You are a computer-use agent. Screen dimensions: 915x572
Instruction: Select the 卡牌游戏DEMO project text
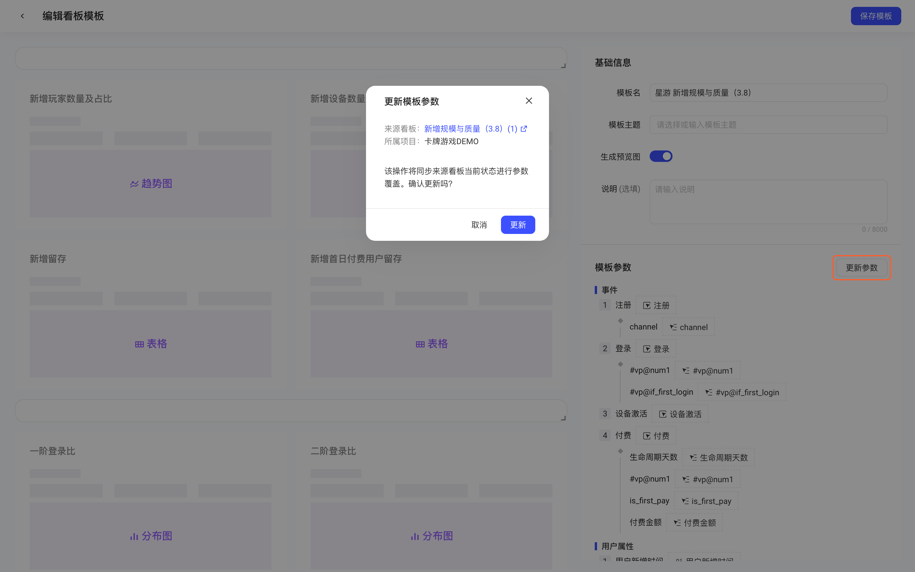point(451,142)
